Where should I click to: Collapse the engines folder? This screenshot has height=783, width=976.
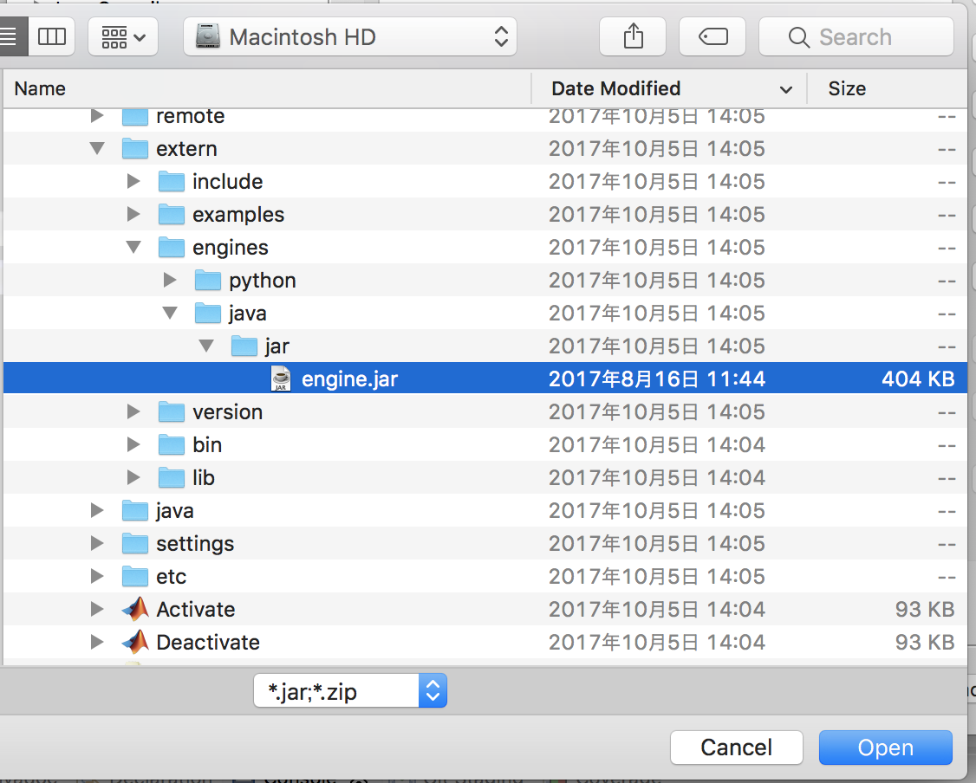[x=133, y=247]
